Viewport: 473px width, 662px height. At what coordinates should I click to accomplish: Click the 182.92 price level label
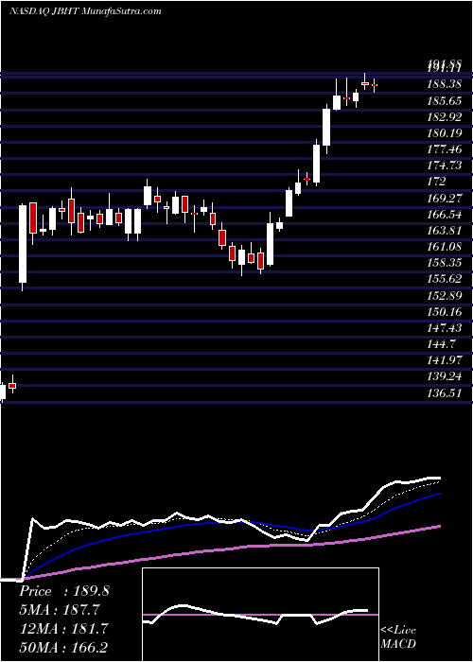tap(444, 116)
